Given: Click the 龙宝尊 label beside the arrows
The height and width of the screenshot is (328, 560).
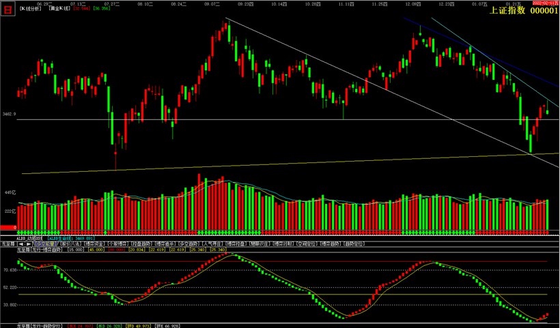Looking at the screenshot, I should pyautogui.click(x=9, y=244).
